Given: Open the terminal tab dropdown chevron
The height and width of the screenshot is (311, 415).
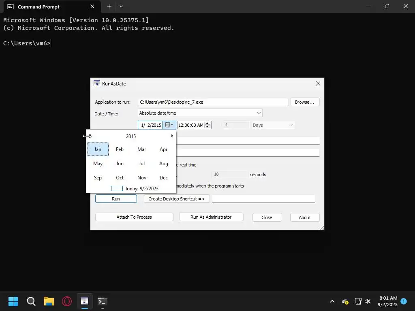Looking at the screenshot, I should tap(121, 6).
